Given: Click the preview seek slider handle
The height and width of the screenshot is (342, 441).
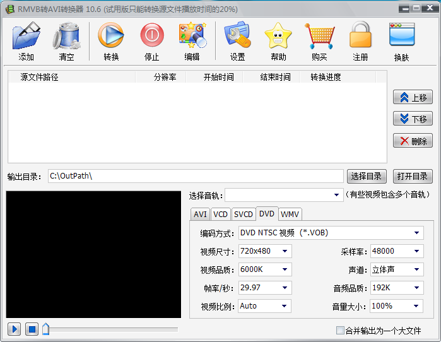Looking at the screenshot, I should [x=46, y=329].
